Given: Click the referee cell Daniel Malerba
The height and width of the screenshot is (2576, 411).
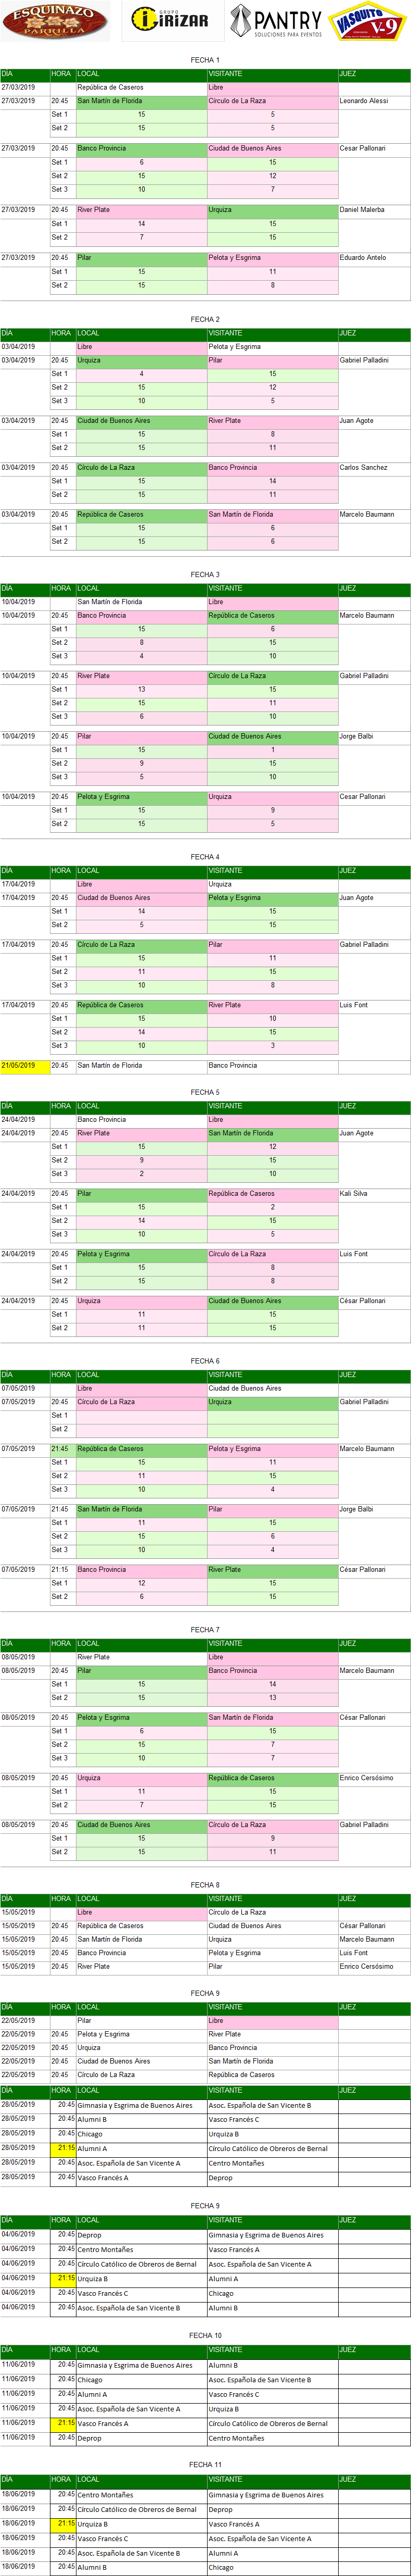Looking at the screenshot, I should pos(362,210).
